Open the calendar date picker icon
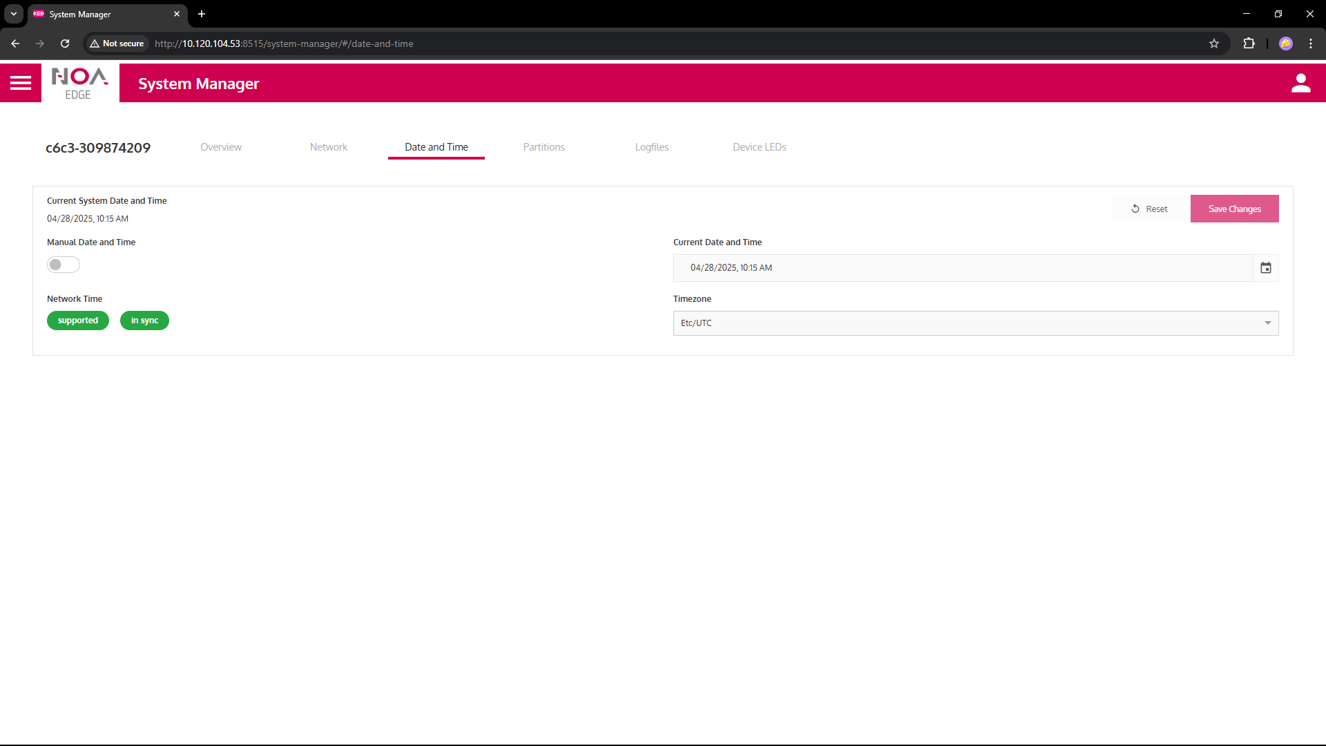1326x746 pixels. pos(1265,268)
